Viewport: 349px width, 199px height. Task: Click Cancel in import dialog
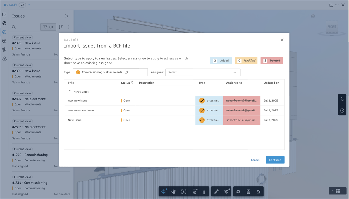[255, 160]
